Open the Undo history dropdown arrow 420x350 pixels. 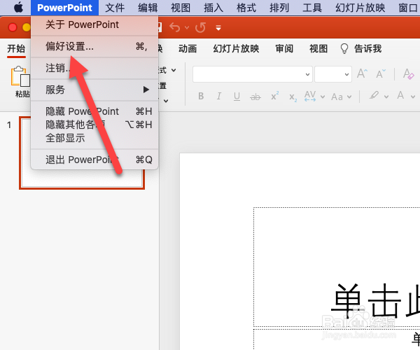pyautogui.click(x=187, y=27)
